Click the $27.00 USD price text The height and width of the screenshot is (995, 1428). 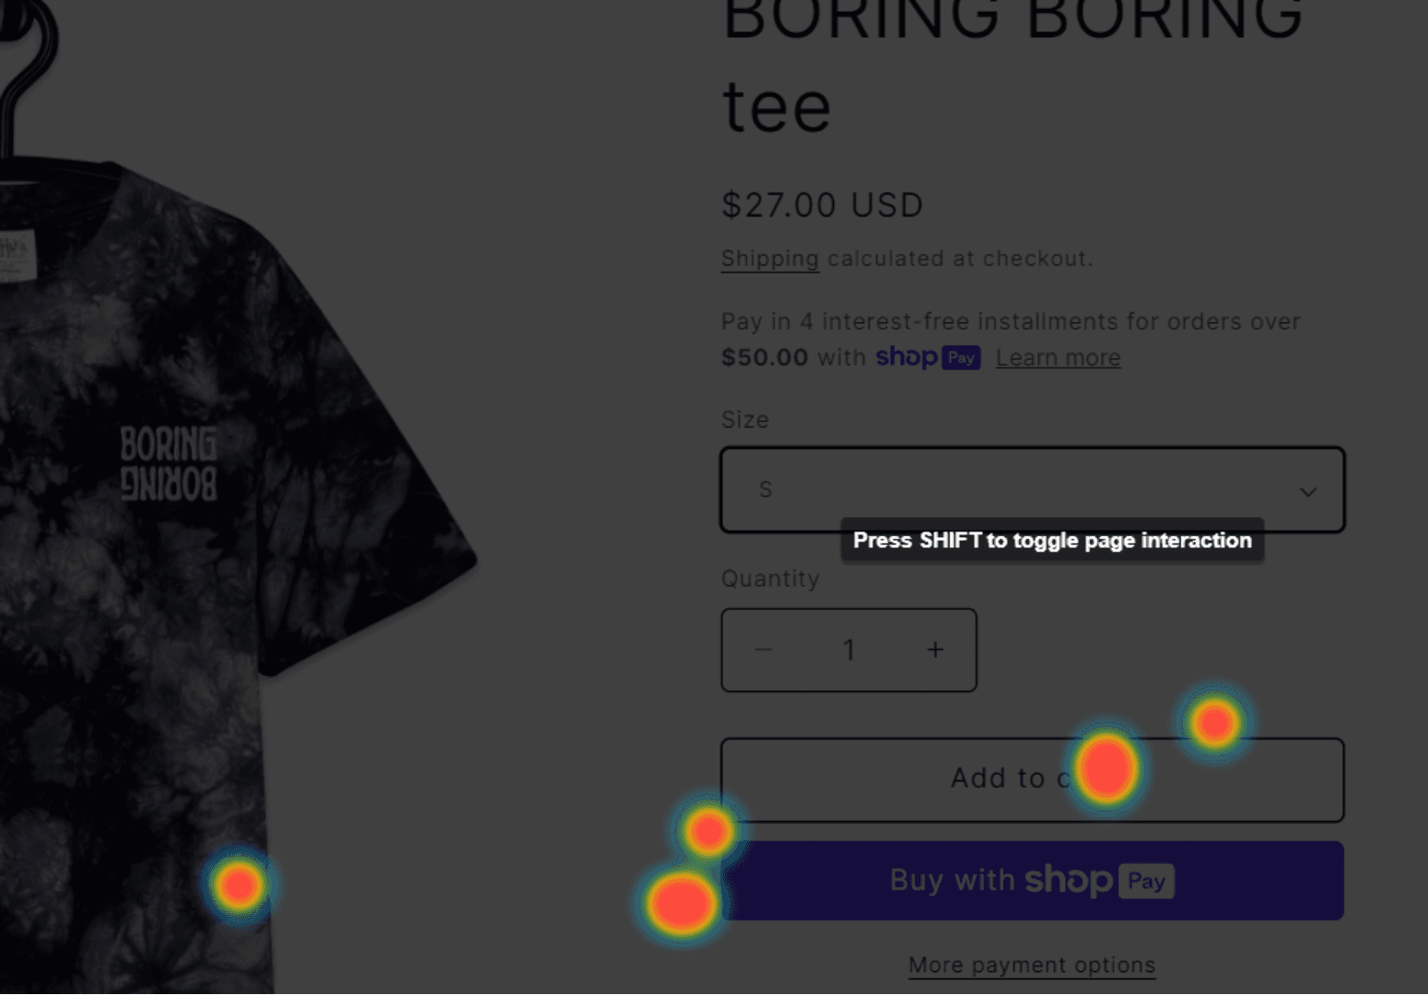point(823,205)
